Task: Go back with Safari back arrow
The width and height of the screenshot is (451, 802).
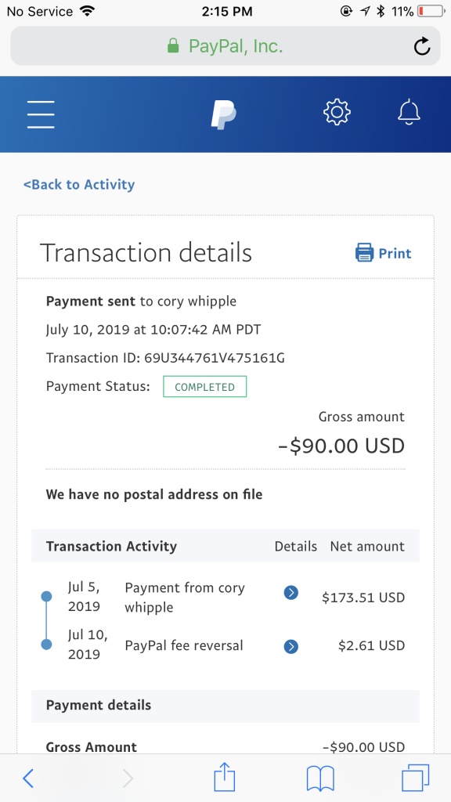Action: point(29,779)
